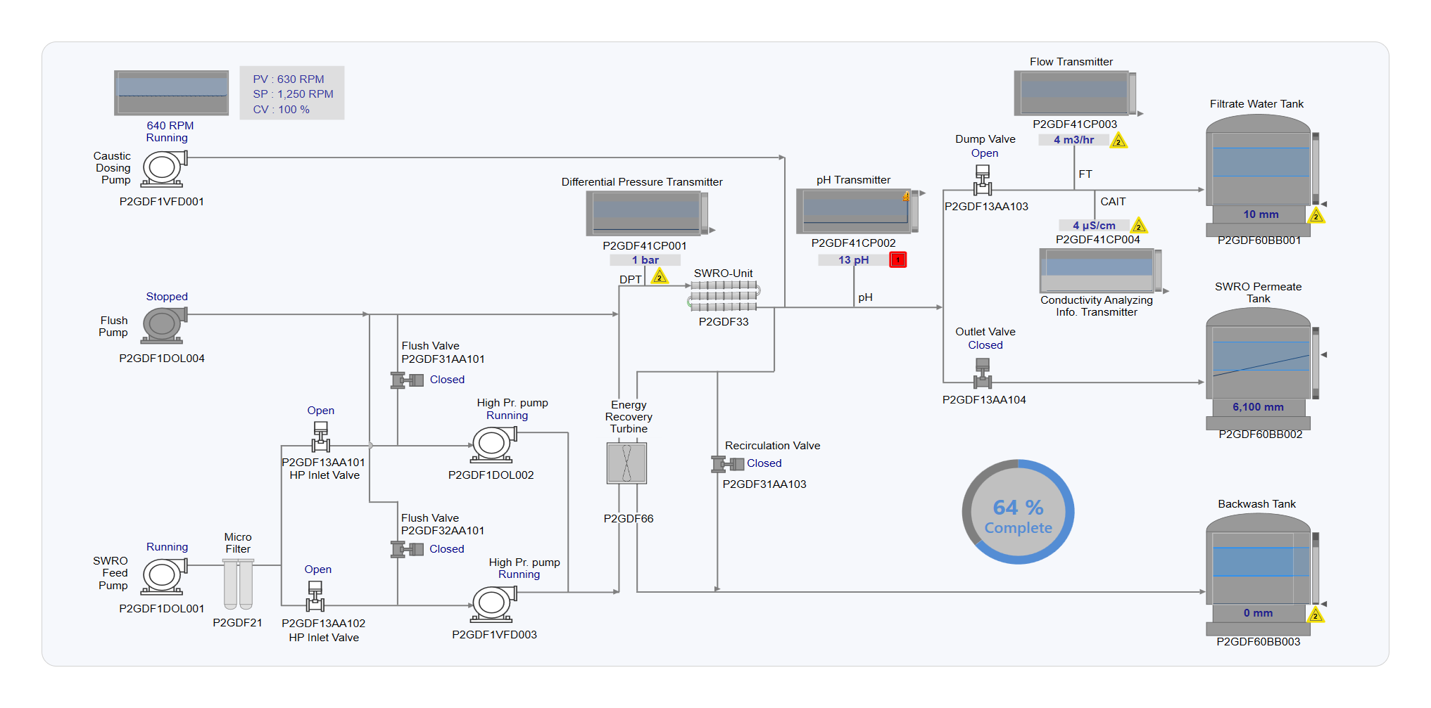Click the Energy Recovery Turbine icon
The width and height of the screenshot is (1431, 708).
click(626, 463)
